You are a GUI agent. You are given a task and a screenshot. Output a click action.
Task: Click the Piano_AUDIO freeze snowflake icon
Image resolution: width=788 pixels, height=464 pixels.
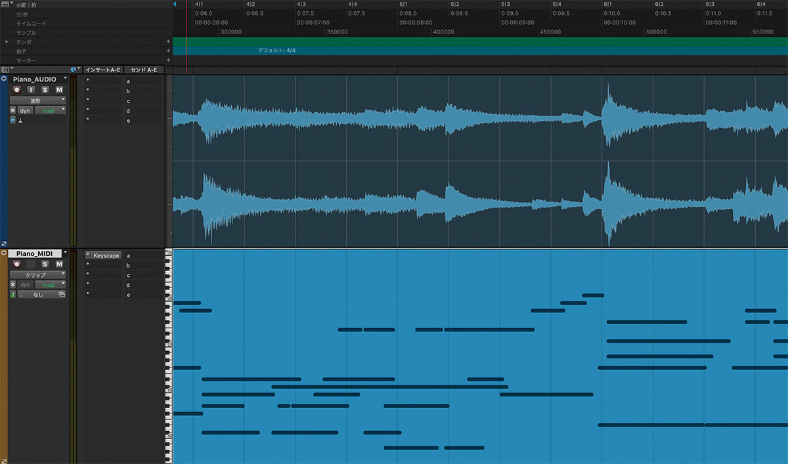point(12,111)
